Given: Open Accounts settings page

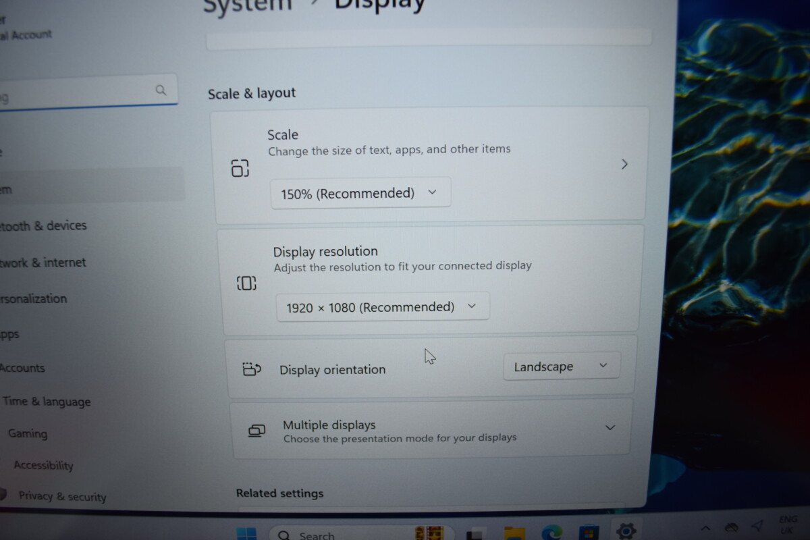Looking at the screenshot, I should pos(22,368).
